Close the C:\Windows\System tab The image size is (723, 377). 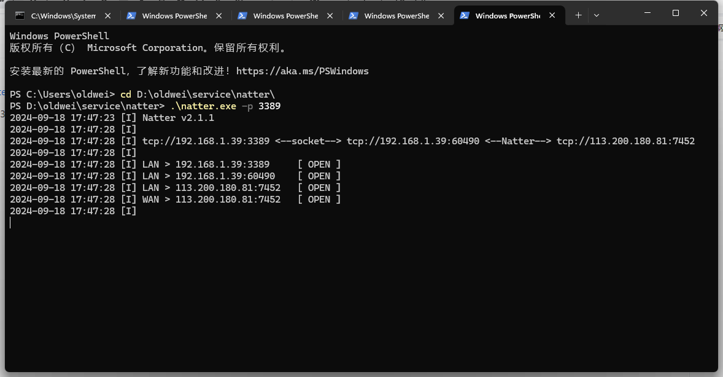click(x=108, y=16)
